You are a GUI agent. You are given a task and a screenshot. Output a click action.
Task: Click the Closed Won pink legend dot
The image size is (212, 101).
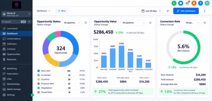point(39,92)
